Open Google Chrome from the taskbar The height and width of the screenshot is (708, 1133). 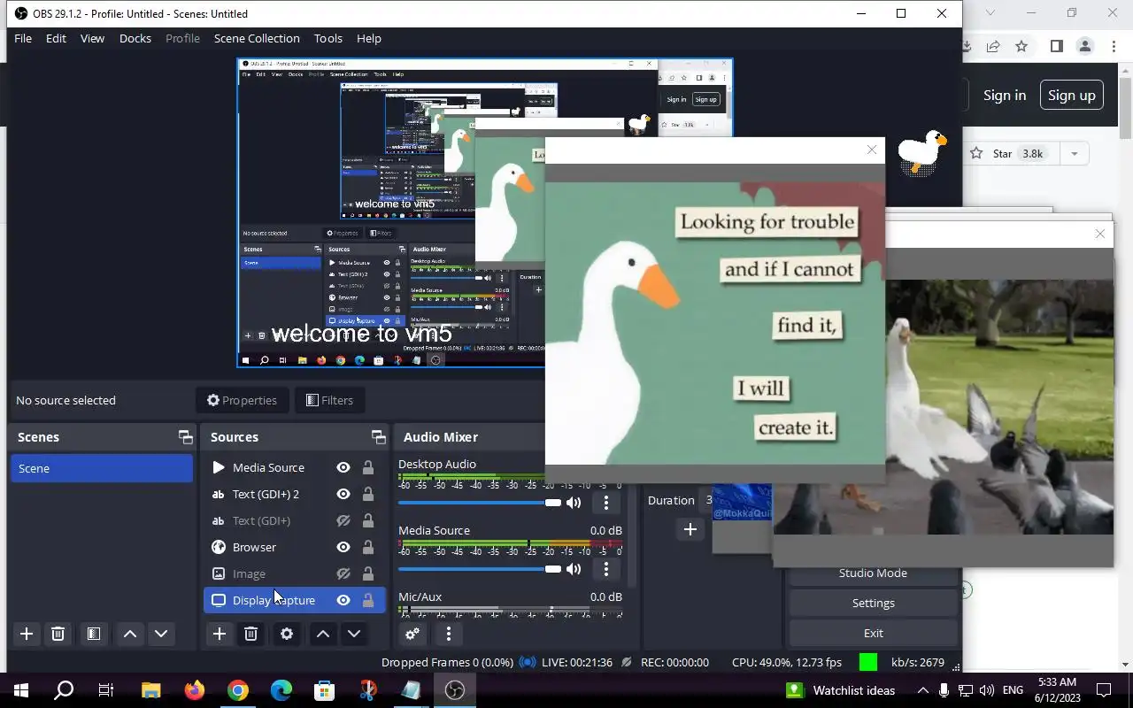(238, 690)
